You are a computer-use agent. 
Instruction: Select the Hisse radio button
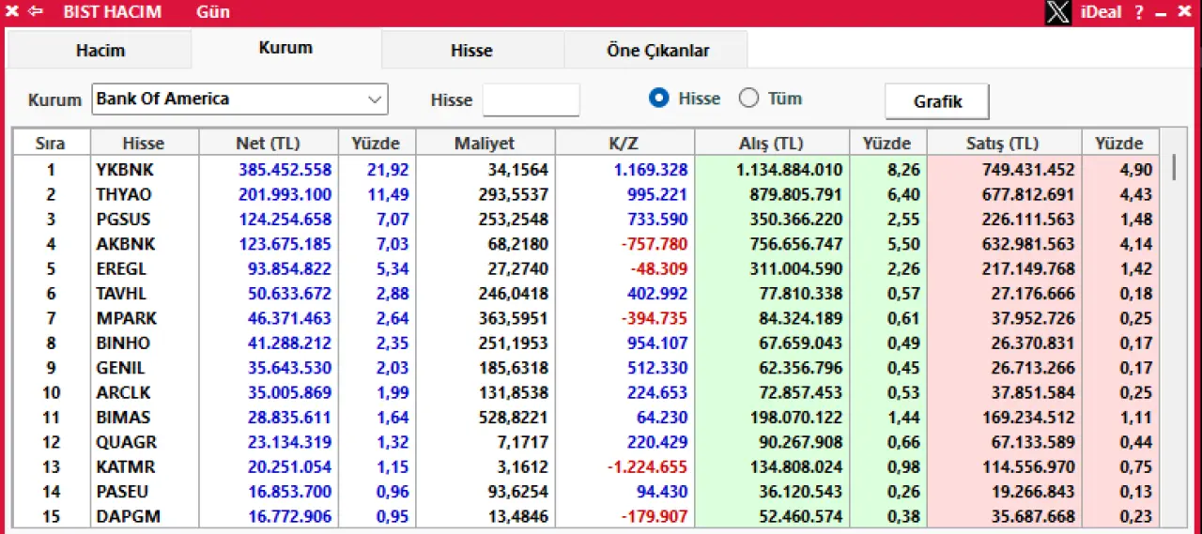[659, 99]
